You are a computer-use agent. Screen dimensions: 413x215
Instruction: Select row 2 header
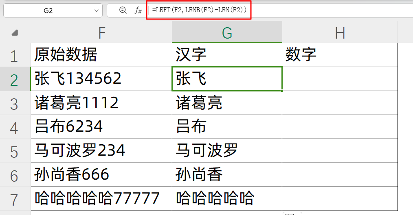15,79
